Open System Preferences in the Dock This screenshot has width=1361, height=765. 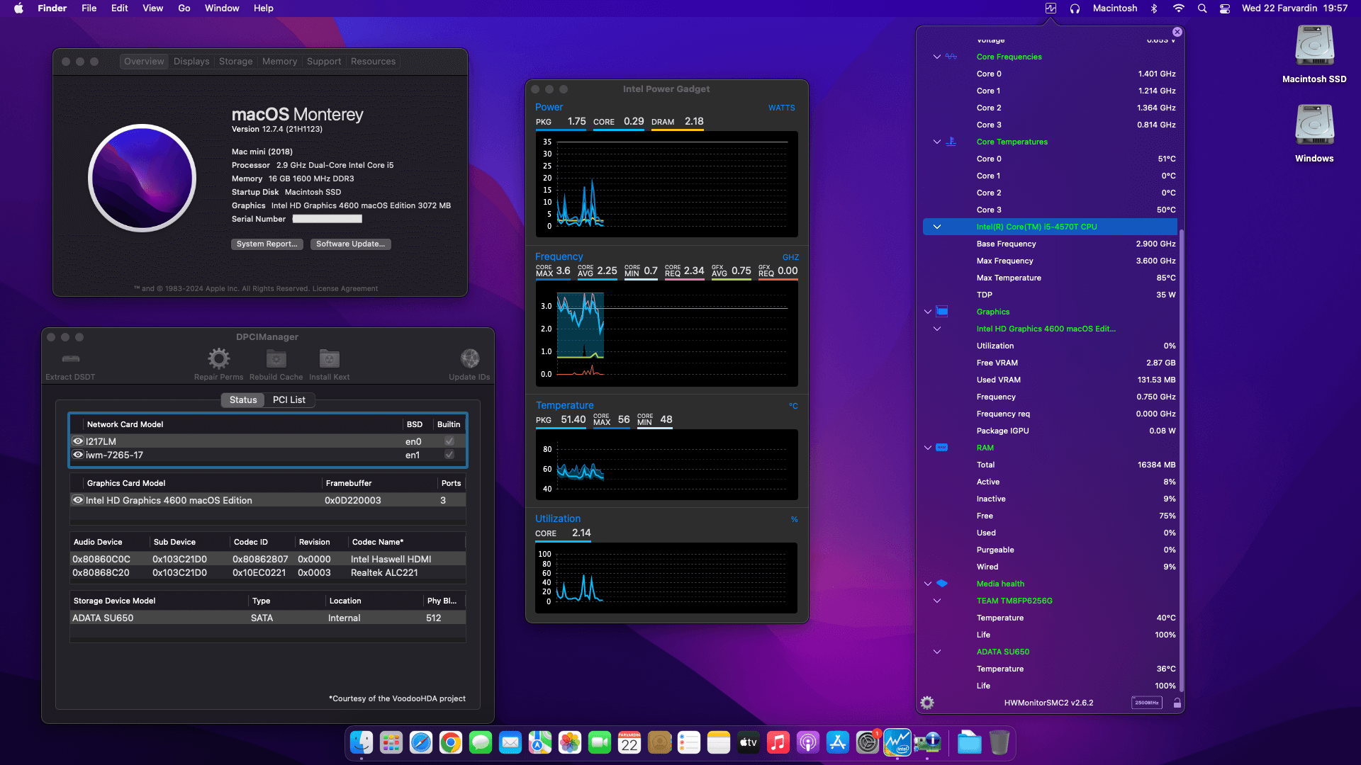(x=868, y=742)
